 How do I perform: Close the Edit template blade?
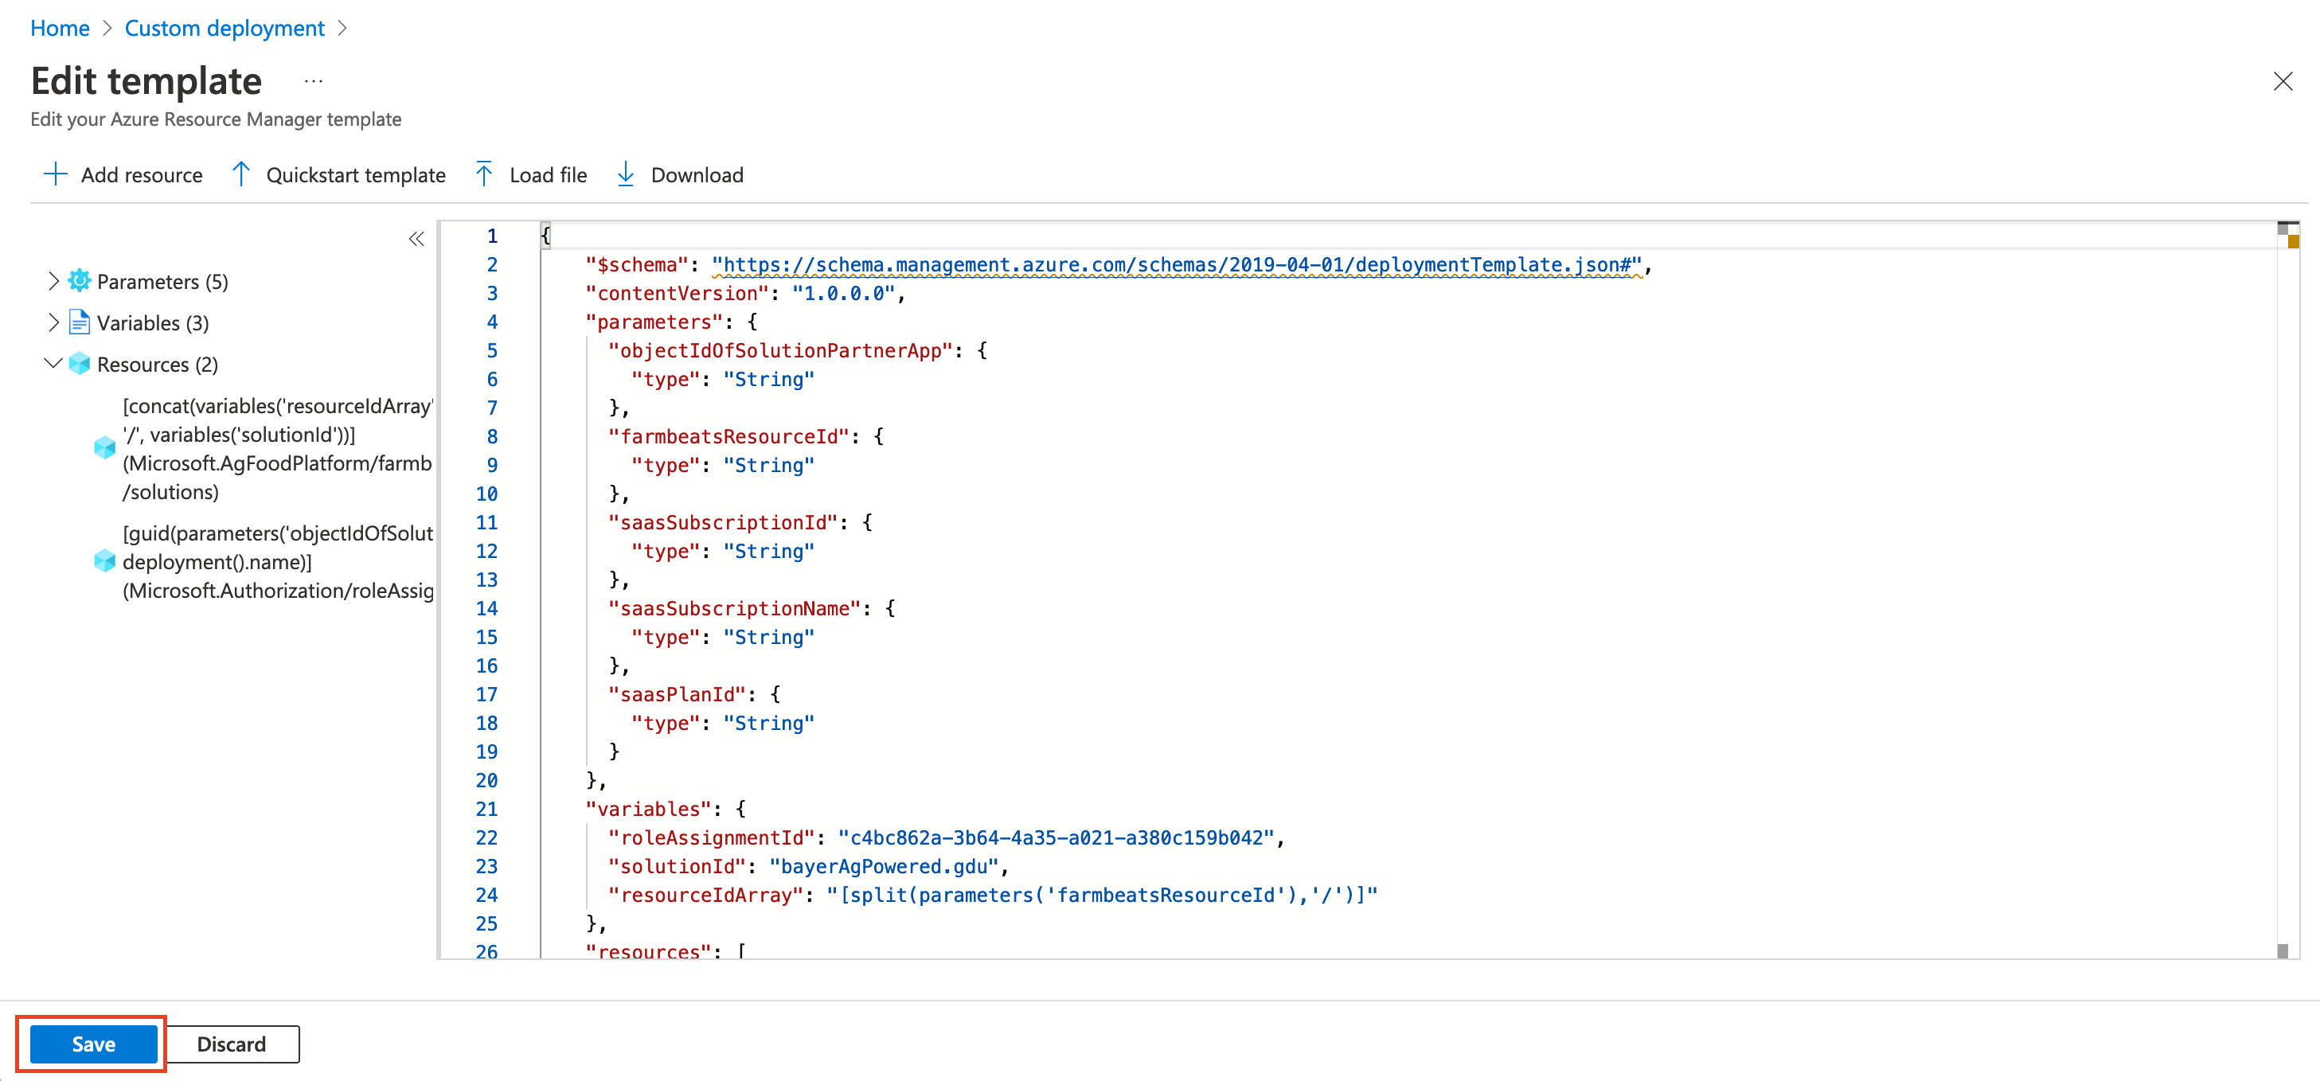(x=2282, y=81)
